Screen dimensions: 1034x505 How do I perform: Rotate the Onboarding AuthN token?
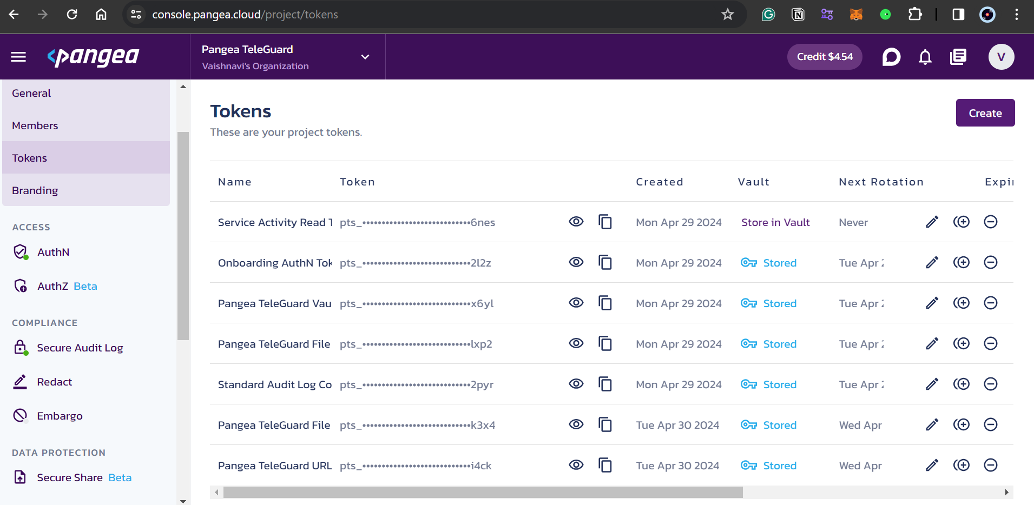click(961, 262)
